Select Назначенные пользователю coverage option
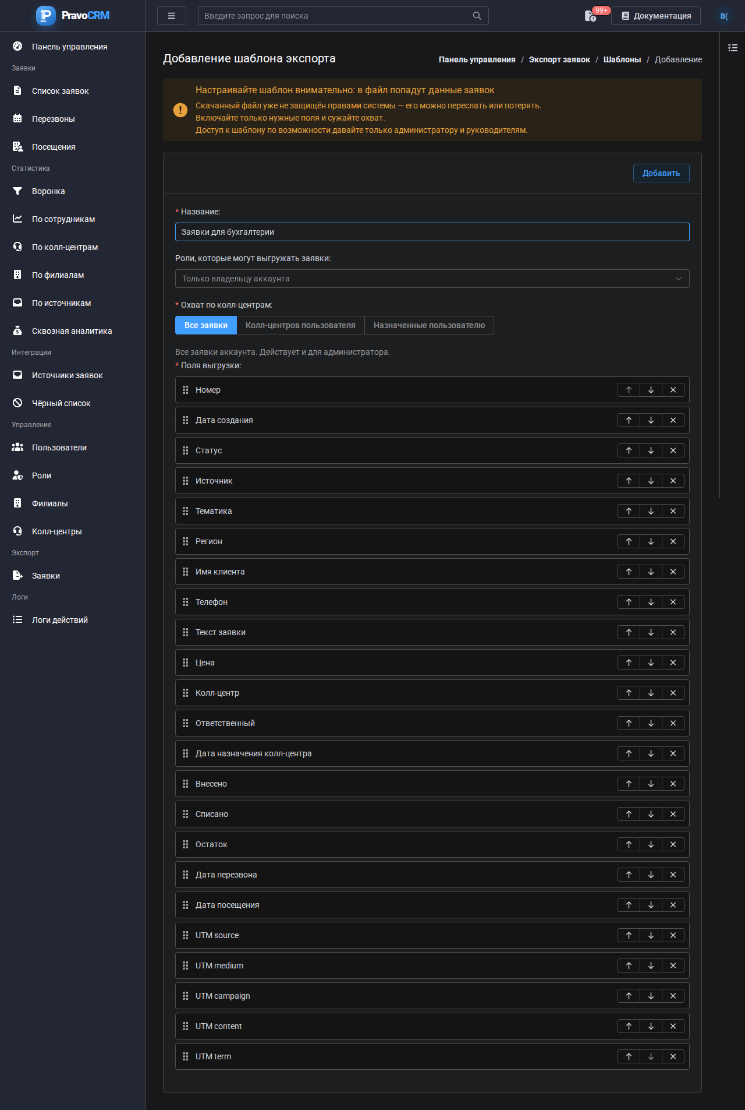The width and height of the screenshot is (745, 1110). point(429,325)
